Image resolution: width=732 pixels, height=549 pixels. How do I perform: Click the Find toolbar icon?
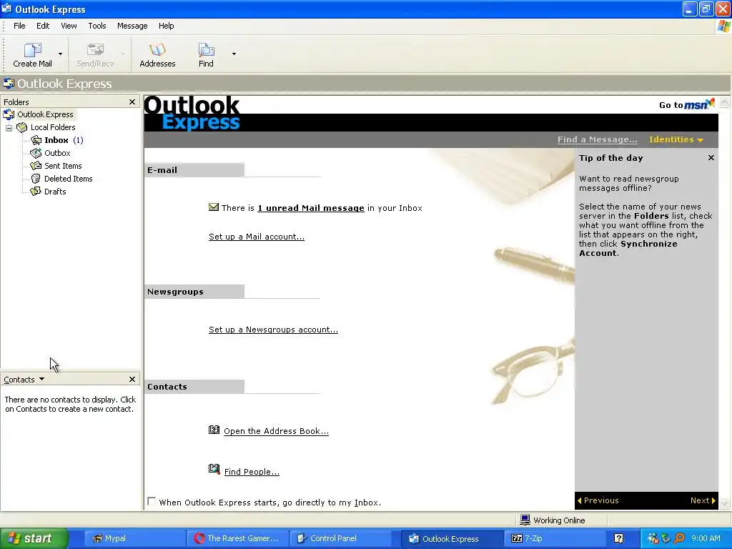click(x=206, y=49)
